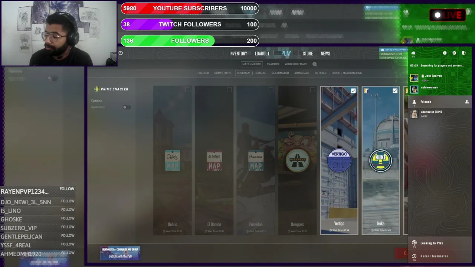Click the El Dorado map badge
This screenshot has height=267, width=475.
tap(214, 160)
